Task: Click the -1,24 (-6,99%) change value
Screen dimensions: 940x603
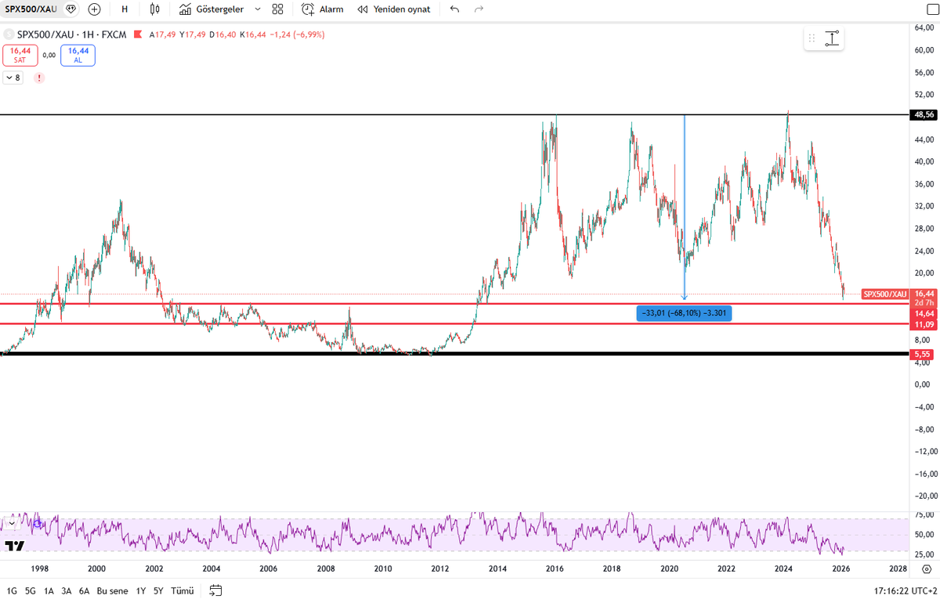Action: pos(296,34)
